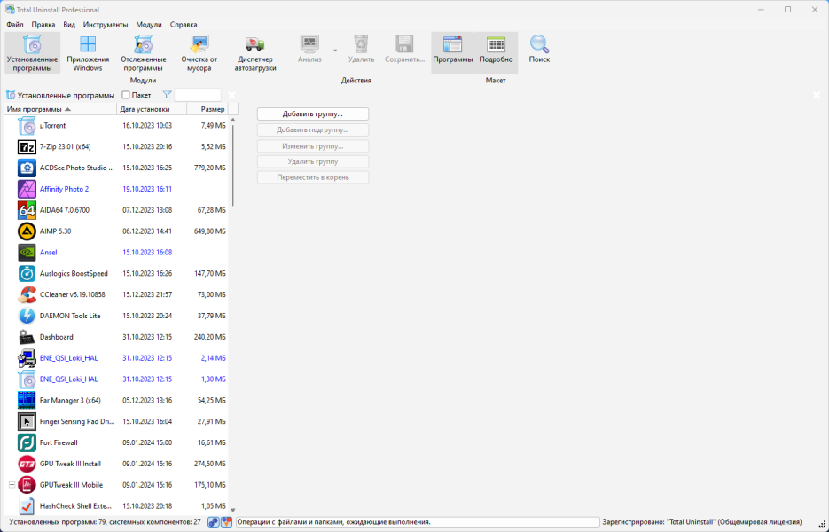
Task: Open the Autorun manager (Диспетчер автозагрузки)
Action: point(254,53)
